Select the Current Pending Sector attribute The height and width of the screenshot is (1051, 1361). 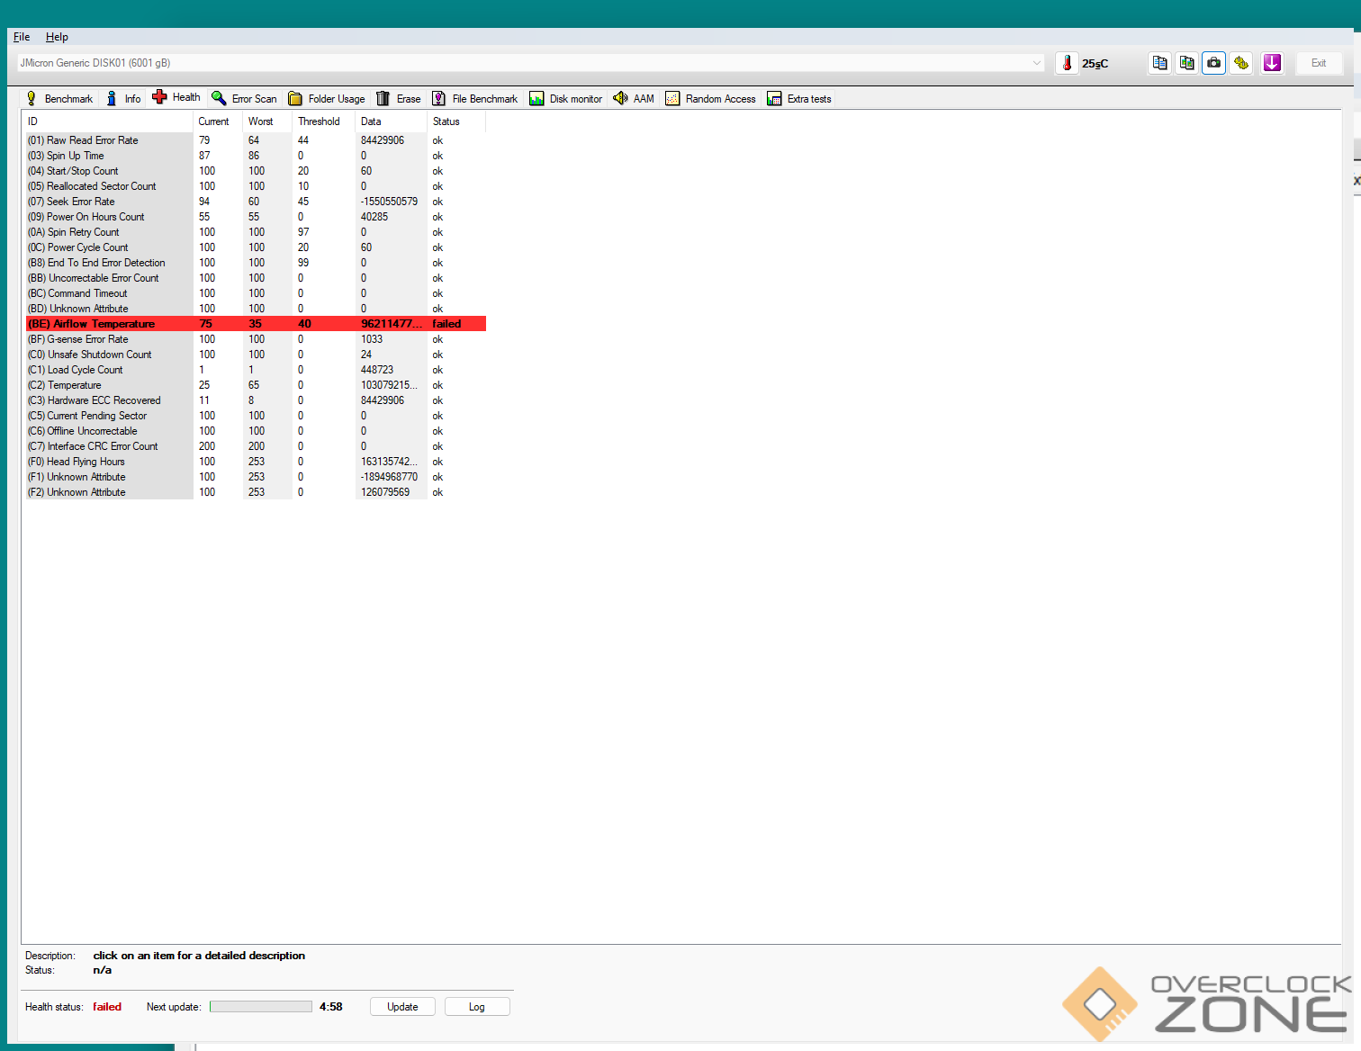(256, 416)
